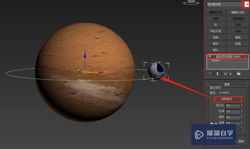Apply the 编辑多边形 modifier
The width and height of the screenshot is (250, 149).
pyautogui.click(x=238, y=12)
